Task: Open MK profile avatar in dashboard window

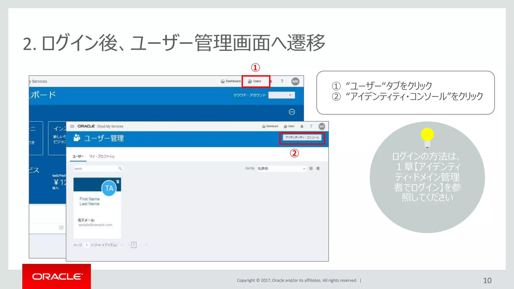Action: click(295, 81)
